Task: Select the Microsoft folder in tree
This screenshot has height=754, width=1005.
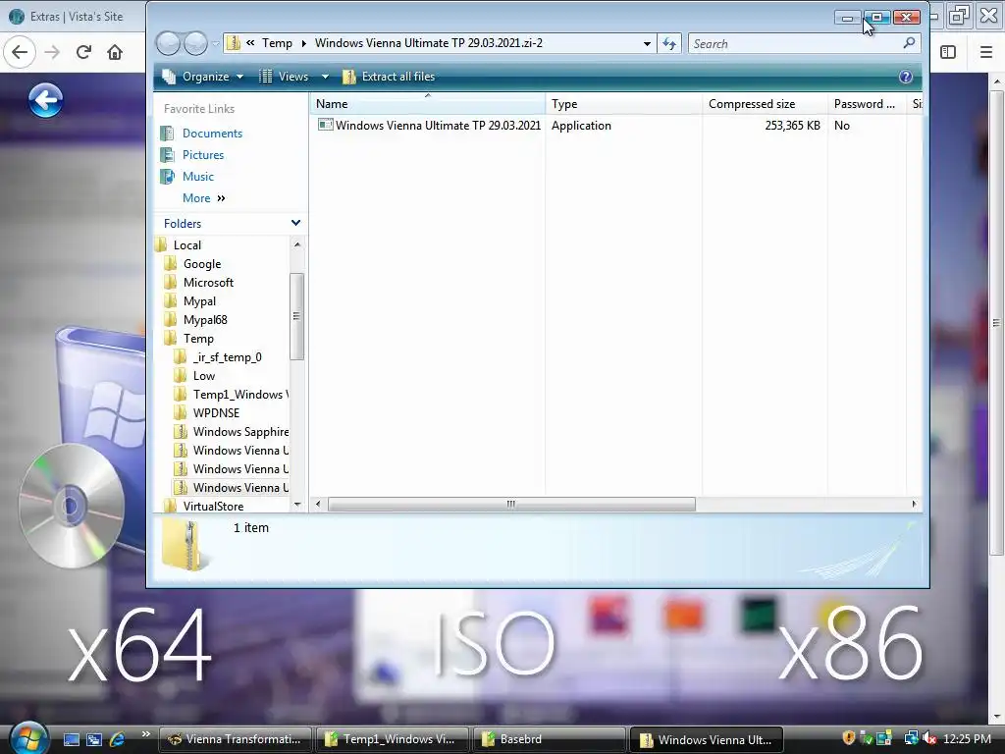Action: coord(208,282)
